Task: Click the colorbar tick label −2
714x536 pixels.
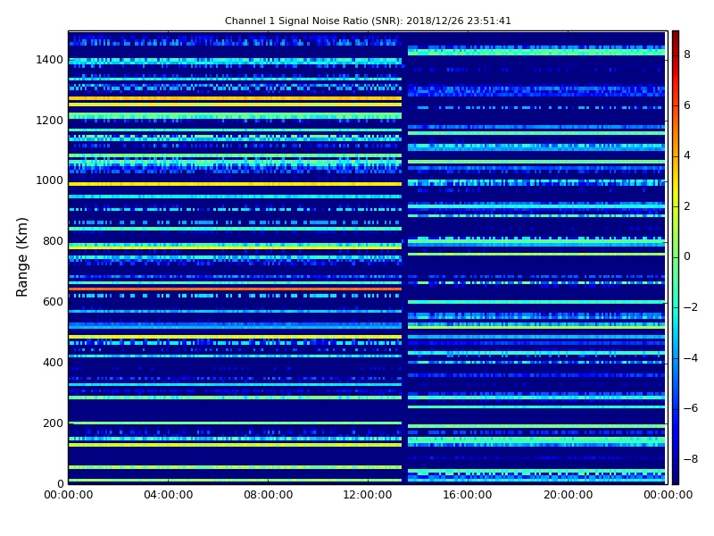Action: click(691, 307)
